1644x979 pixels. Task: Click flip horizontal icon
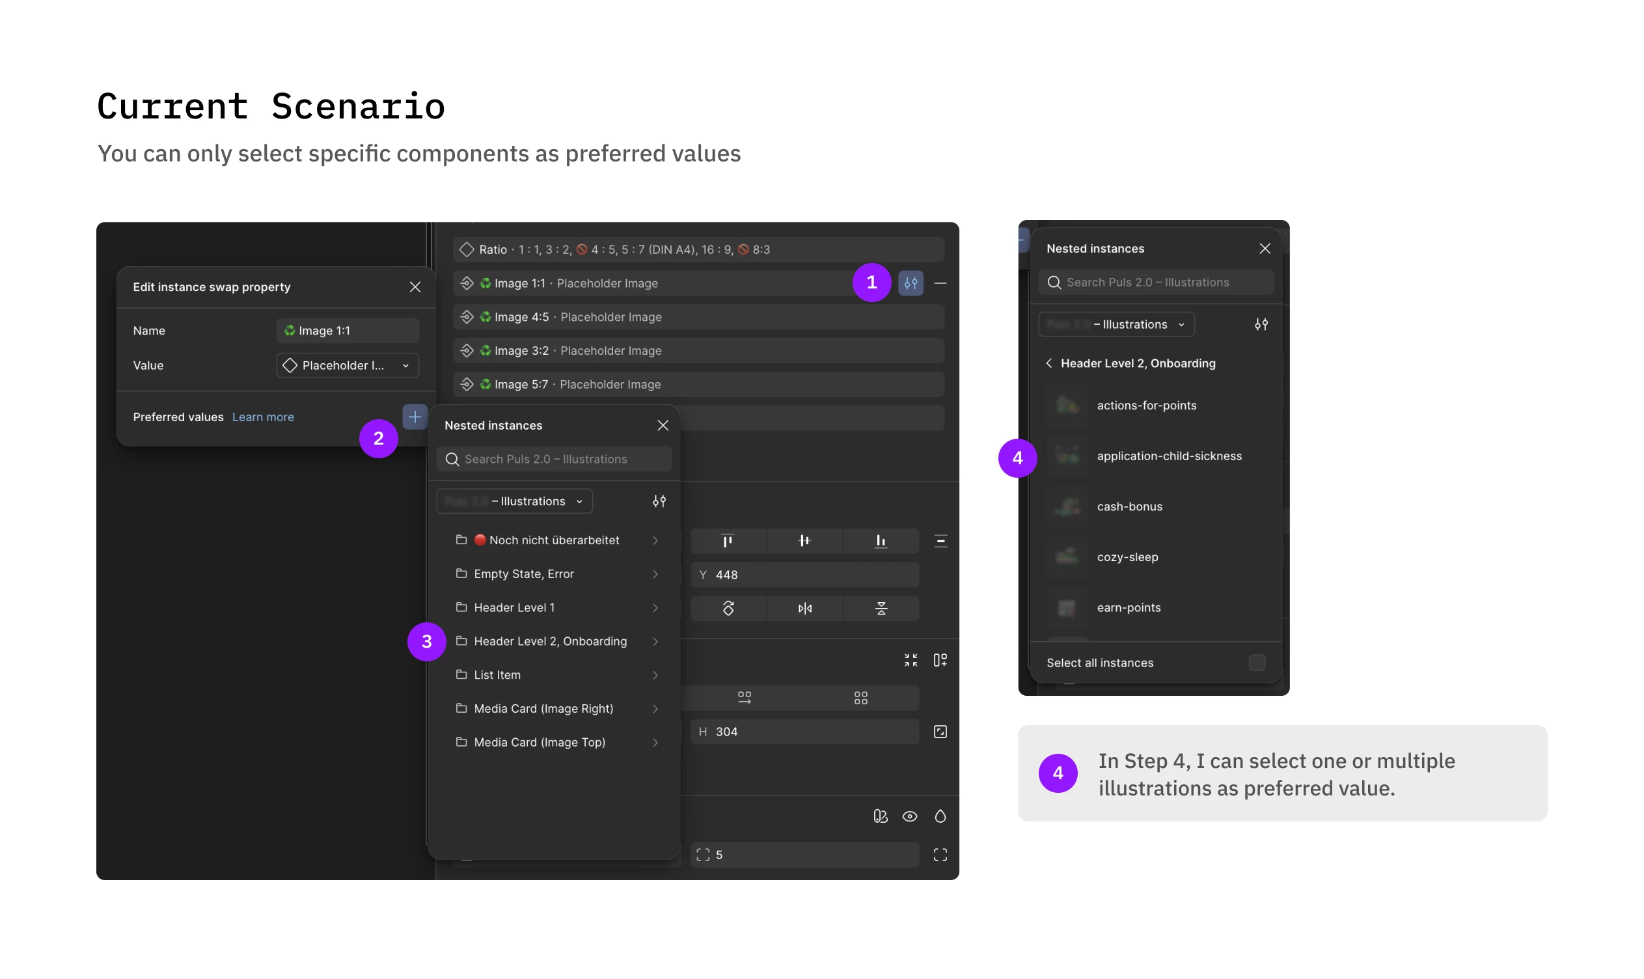[804, 608]
